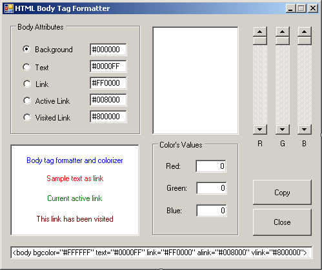Click the 'HTML Body Tag Formatter' window title
322x270 pixels.
click(x=63, y=8)
